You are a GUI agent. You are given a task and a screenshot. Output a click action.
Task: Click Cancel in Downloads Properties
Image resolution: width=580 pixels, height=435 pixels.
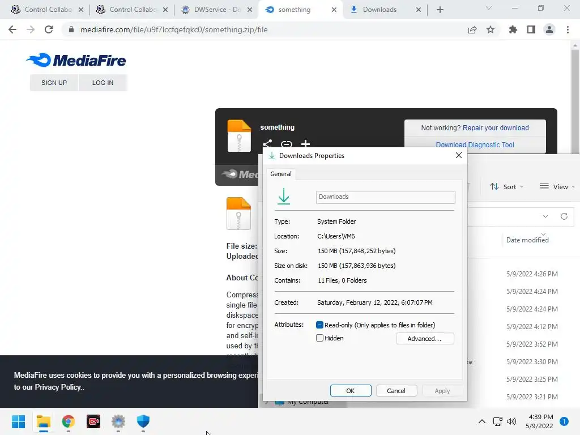(396, 391)
